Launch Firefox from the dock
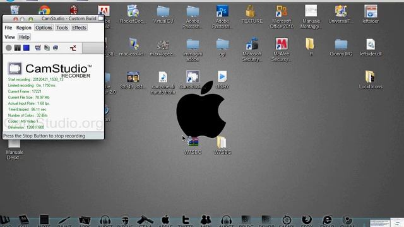Viewport: 404px width, 227px height. pos(307,221)
